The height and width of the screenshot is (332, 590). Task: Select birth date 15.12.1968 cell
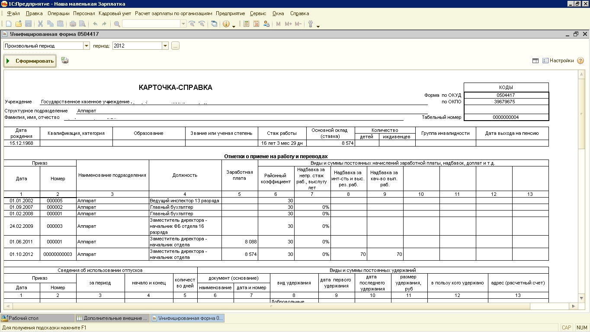pos(22,143)
